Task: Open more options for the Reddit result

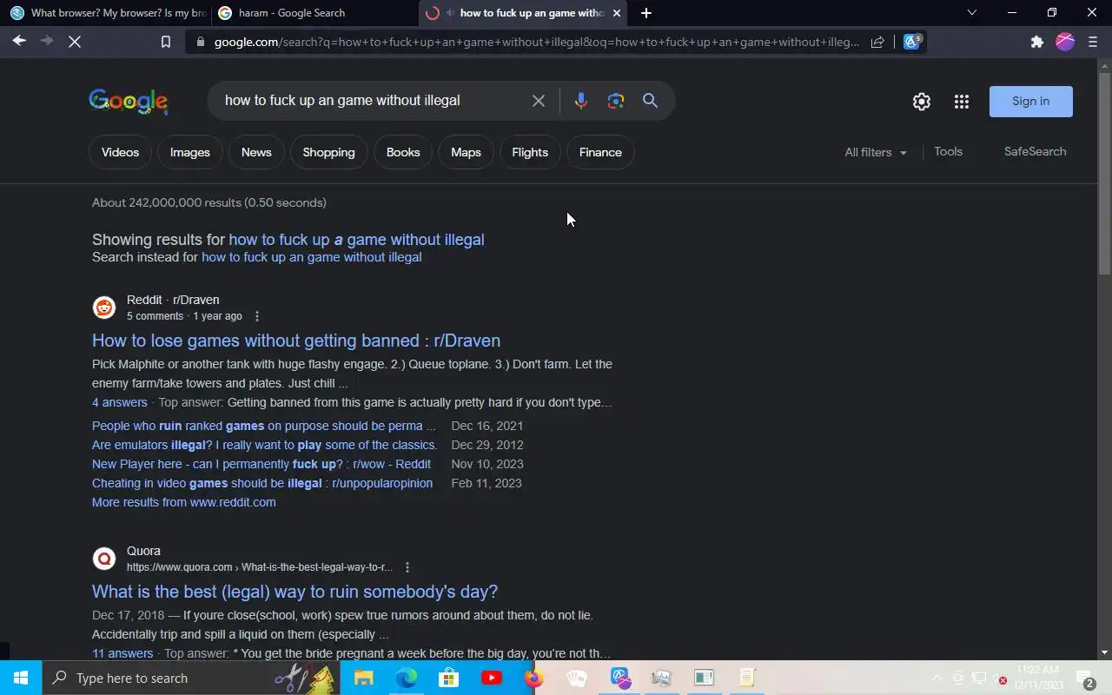Action: coord(256,316)
